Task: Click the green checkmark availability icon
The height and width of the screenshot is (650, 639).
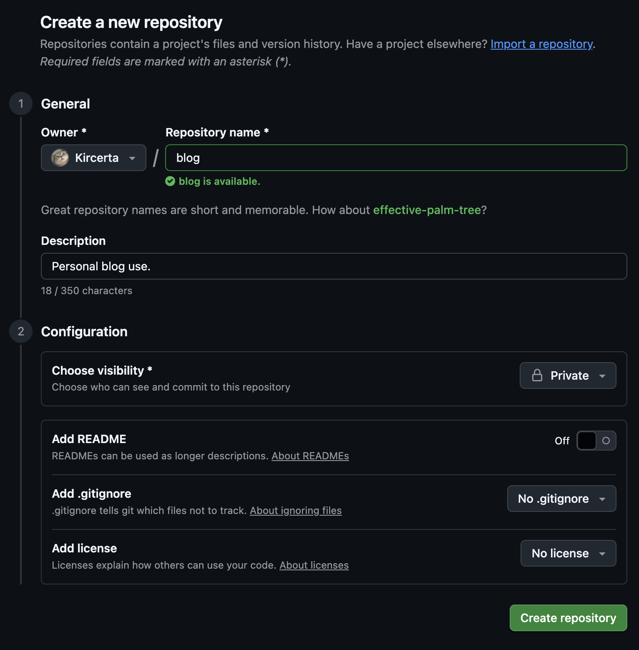Action: click(x=170, y=181)
